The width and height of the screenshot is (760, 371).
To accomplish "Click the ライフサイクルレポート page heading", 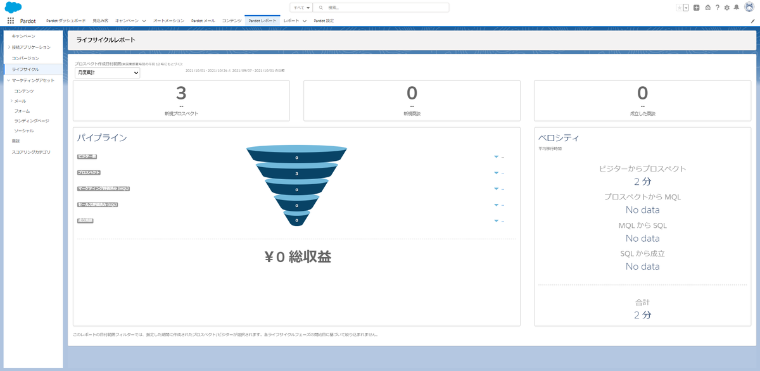I will 105,40.
